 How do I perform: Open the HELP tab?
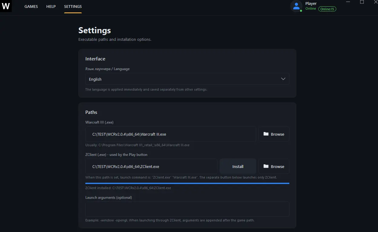51,6
